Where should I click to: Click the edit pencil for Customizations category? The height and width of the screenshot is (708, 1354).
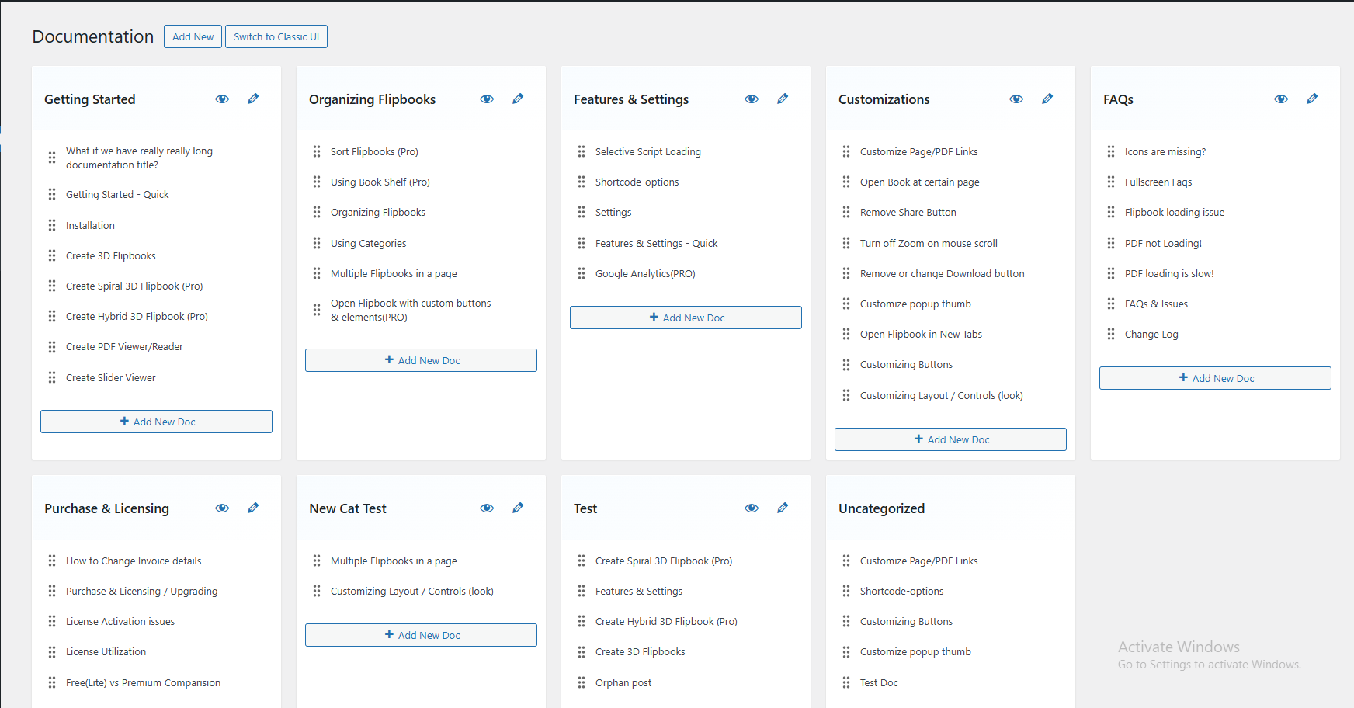(x=1047, y=99)
